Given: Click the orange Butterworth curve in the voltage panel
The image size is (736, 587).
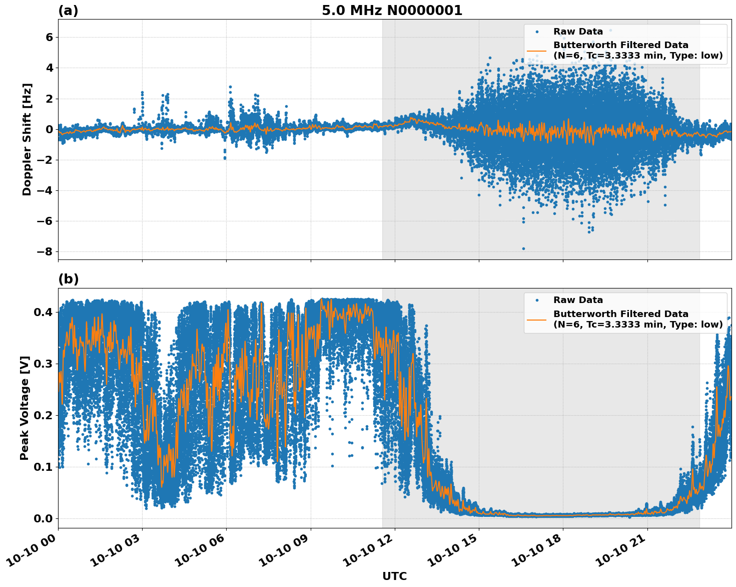Looking at the screenshot, I should point(575,515).
